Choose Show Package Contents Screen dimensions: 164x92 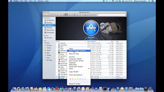click(79, 51)
